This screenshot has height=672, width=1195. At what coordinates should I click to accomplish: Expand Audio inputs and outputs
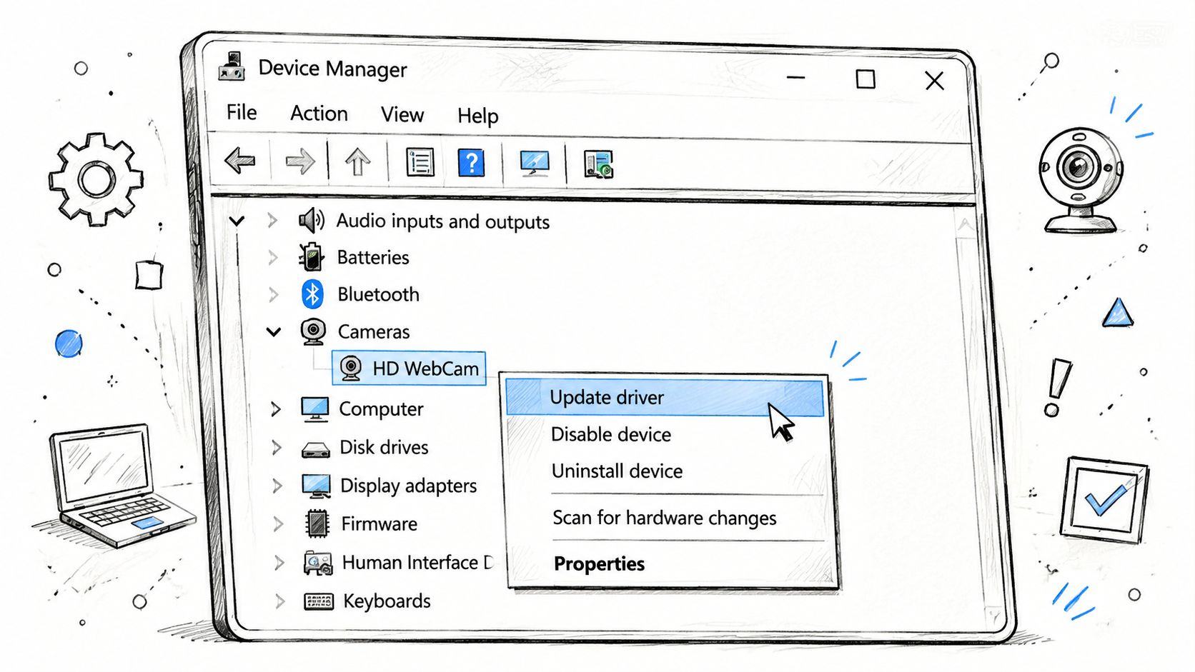tap(272, 220)
